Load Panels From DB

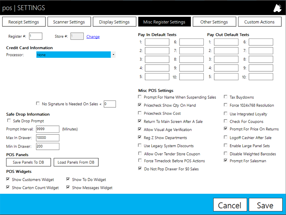pos(76,162)
